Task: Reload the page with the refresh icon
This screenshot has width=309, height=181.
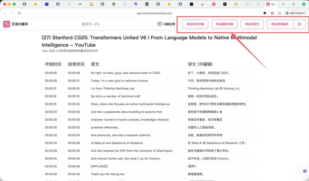Action: point(19,13)
